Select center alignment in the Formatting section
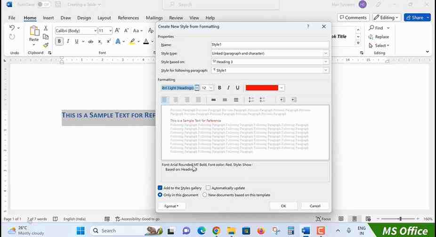The image size is (436, 237). tap(176, 100)
